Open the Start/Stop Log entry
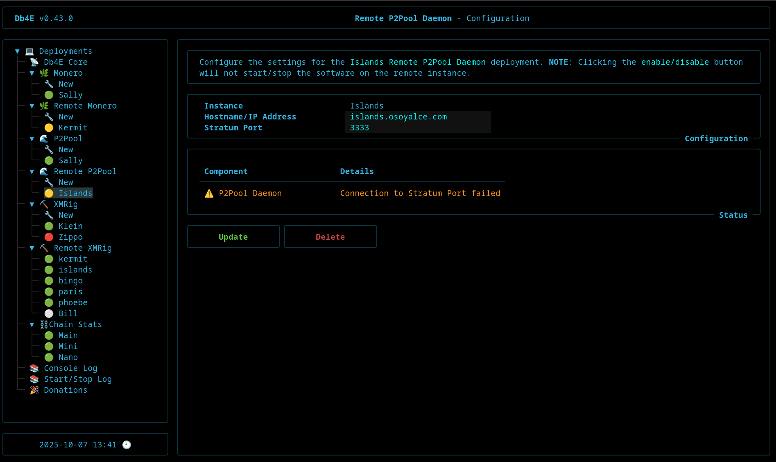This screenshot has height=462, width=776. tap(78, 379)
